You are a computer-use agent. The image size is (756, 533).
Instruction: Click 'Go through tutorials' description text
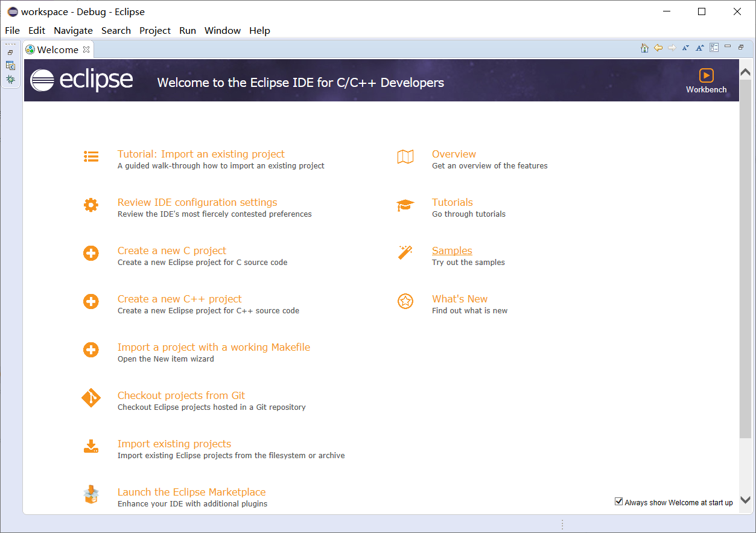[x=469, y=214]
